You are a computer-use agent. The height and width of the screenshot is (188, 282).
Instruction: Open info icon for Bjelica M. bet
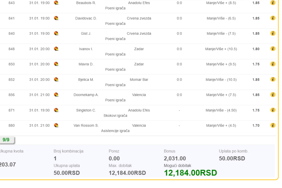(273, 79)
